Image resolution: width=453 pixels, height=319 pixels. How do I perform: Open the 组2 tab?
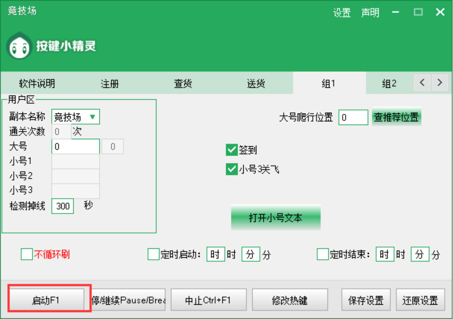point(389,84)
